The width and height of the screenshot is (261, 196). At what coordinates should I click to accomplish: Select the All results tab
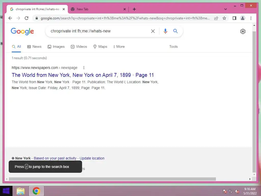pos(16,47)
